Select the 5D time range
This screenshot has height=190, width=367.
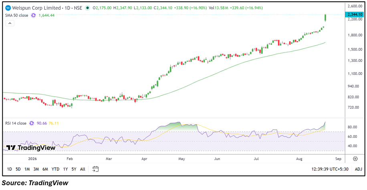point(18,169)
